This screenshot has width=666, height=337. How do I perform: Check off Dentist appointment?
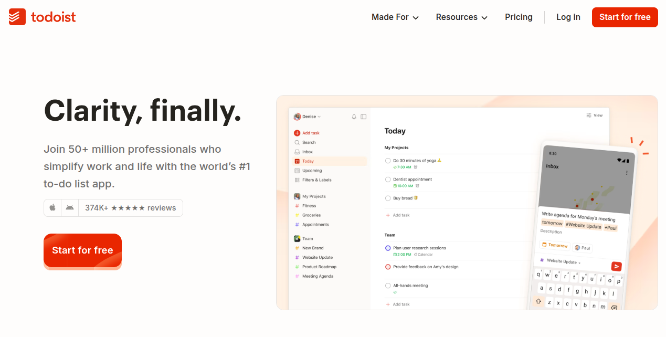[x=388, y=180]
